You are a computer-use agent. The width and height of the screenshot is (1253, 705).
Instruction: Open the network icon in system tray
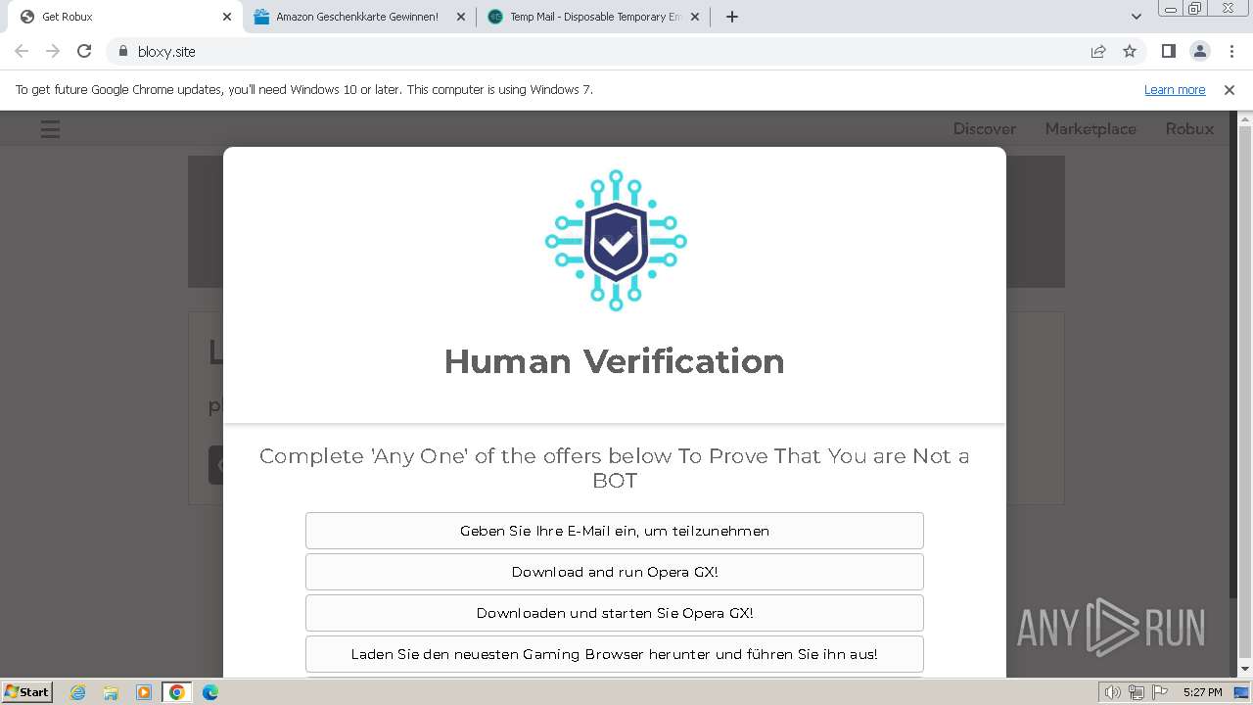coord(1136,692)
